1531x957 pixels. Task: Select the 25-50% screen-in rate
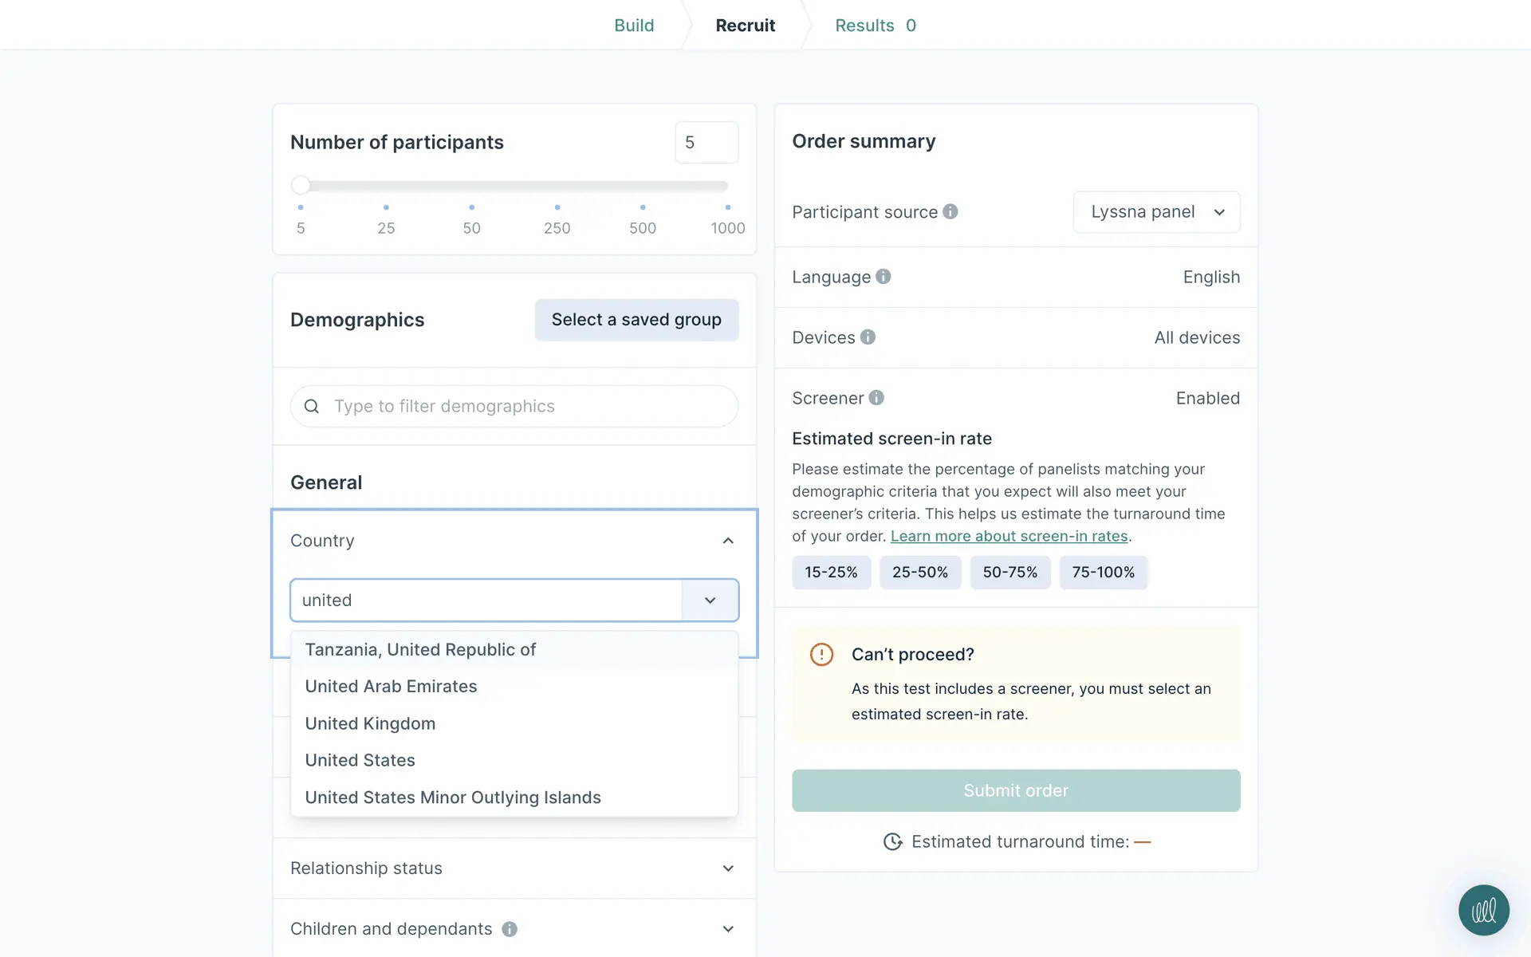(x=919, y=573)
